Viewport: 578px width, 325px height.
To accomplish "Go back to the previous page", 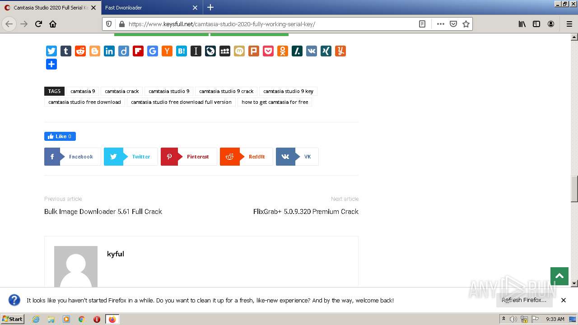I will 9,24.
